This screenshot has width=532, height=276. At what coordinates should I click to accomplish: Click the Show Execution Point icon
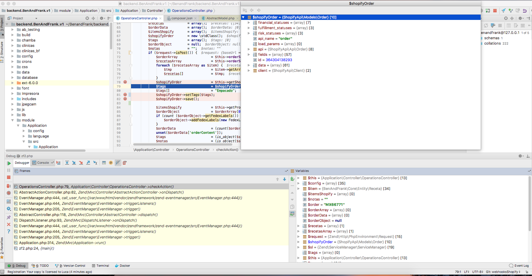pyautogui.click(x=58, y=163)
